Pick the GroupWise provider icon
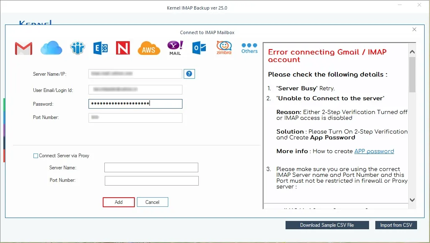This screenshot has width=430, height=243. (x=78, y=48)
